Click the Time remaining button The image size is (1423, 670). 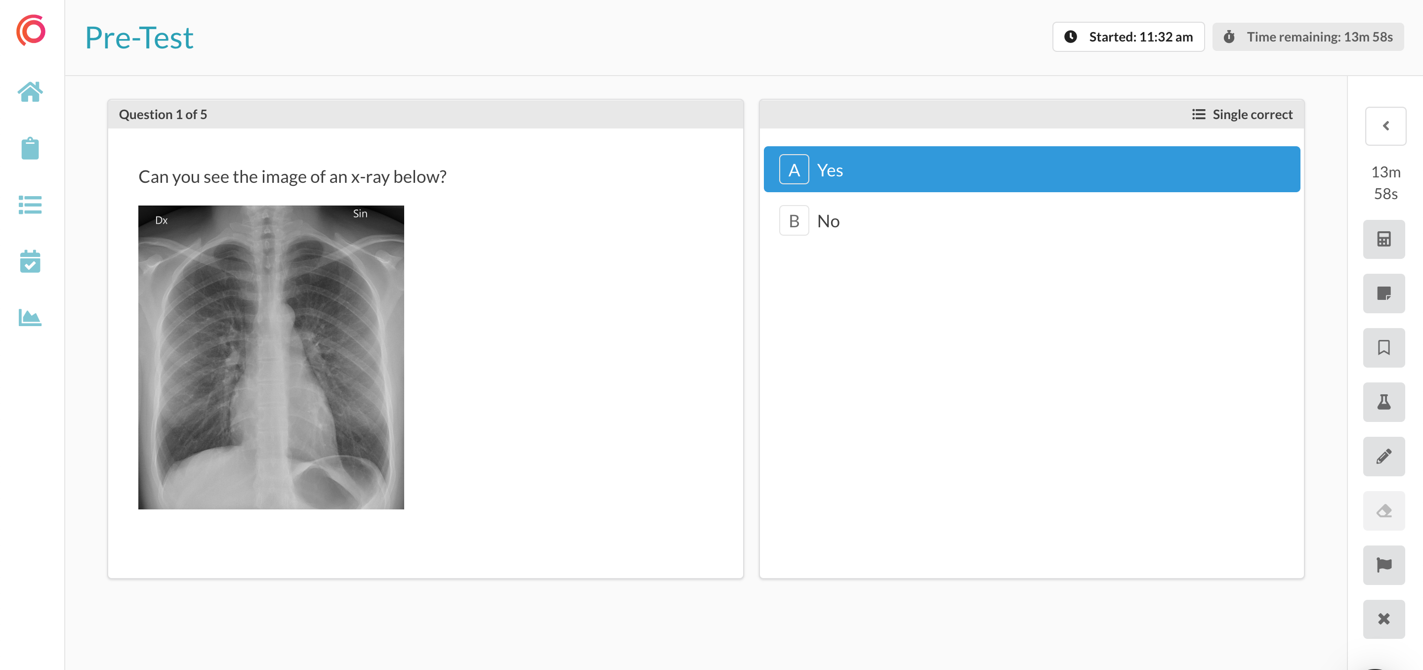click(1307, 37)
